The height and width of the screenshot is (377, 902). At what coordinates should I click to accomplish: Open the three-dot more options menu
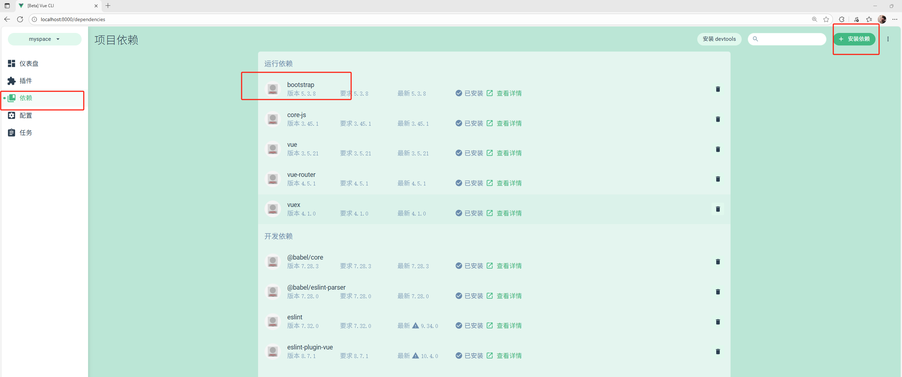pos(888,39)
